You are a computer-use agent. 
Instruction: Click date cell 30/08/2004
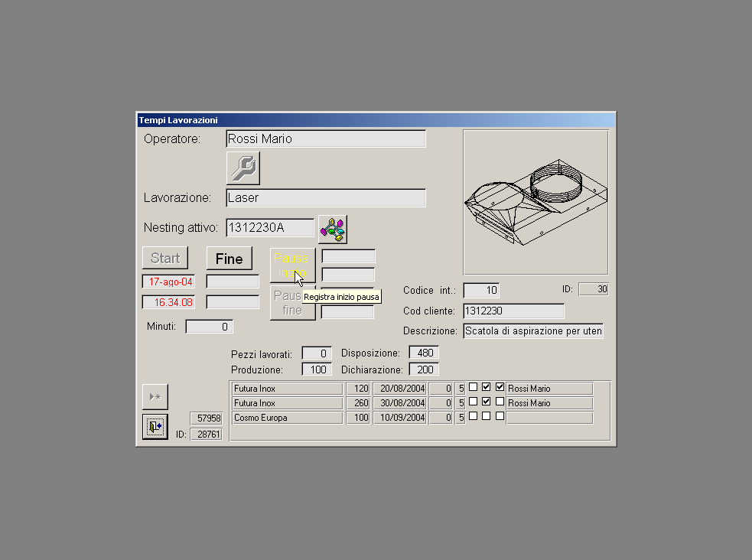(400, 402)
